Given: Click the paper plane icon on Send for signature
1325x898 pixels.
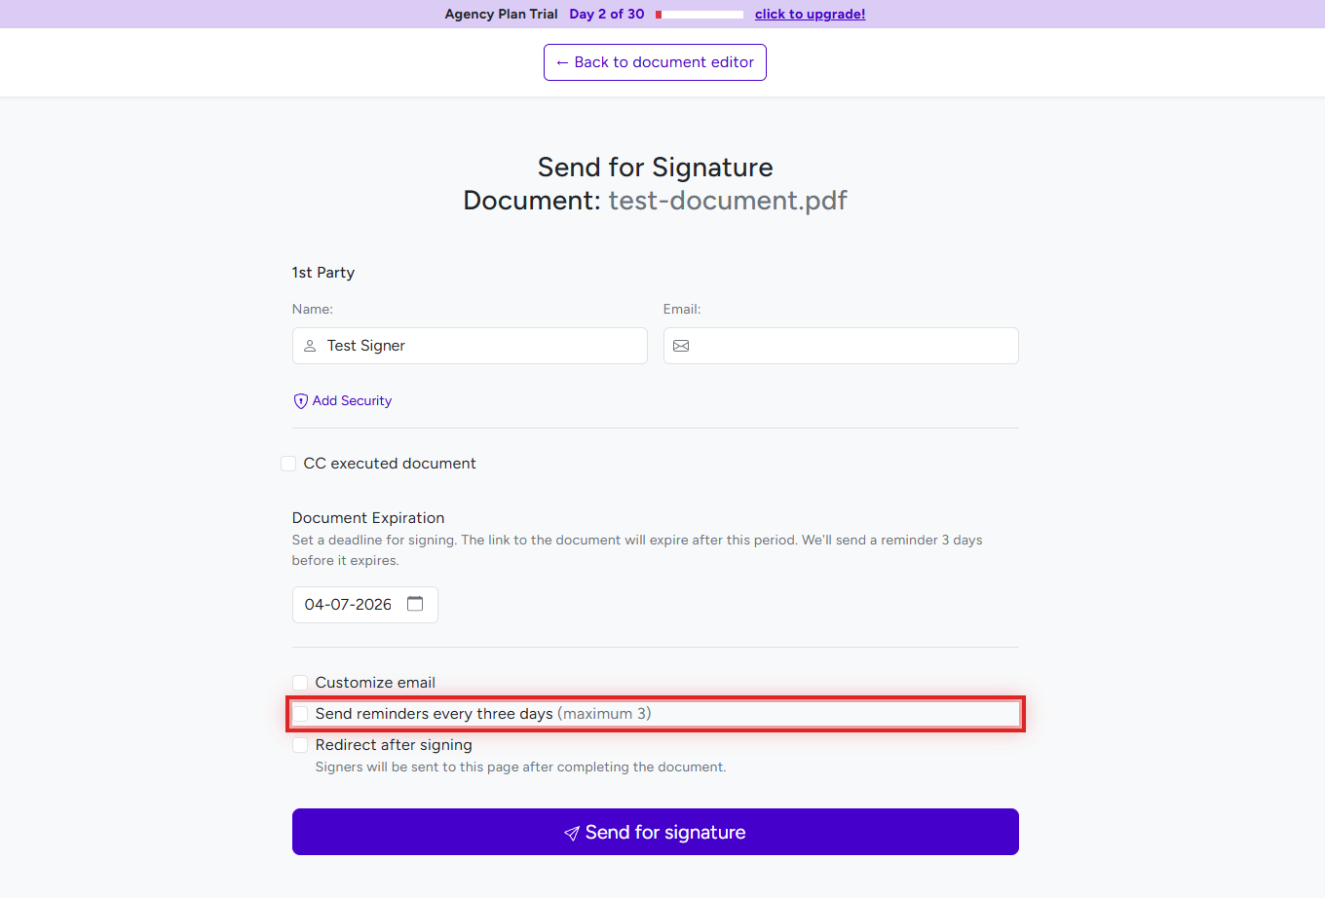Looking at the screenshot, I should click(572, 833).
